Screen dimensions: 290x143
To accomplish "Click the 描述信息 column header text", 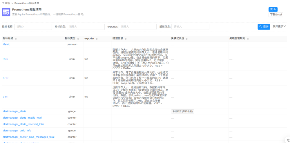I will coord(118,38).
